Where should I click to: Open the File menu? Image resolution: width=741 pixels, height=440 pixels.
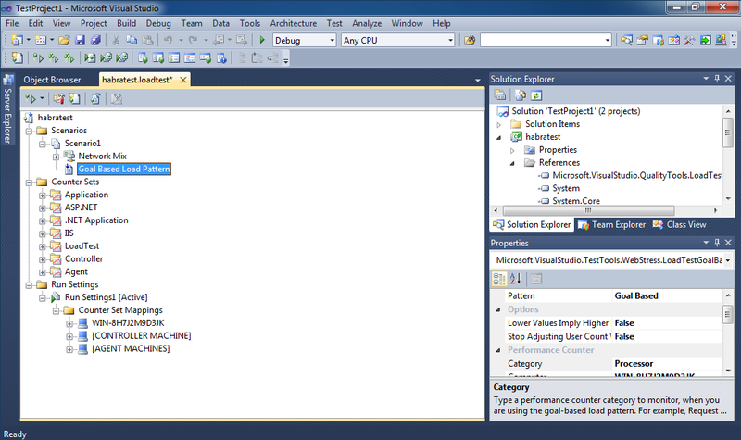12,24
